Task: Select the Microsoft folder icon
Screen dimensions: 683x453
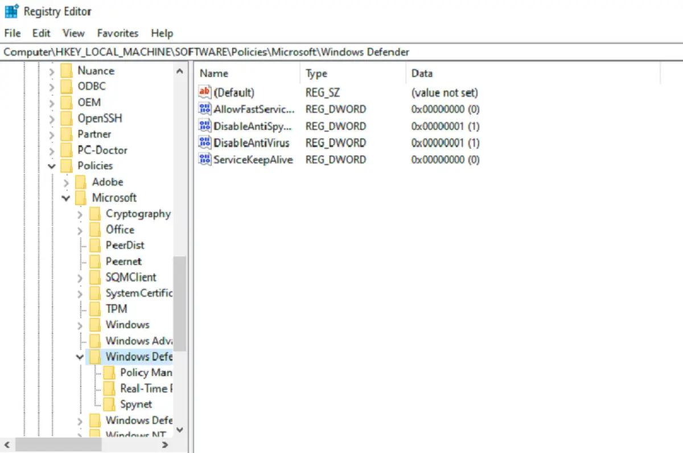Action: (x=81, y=198)
